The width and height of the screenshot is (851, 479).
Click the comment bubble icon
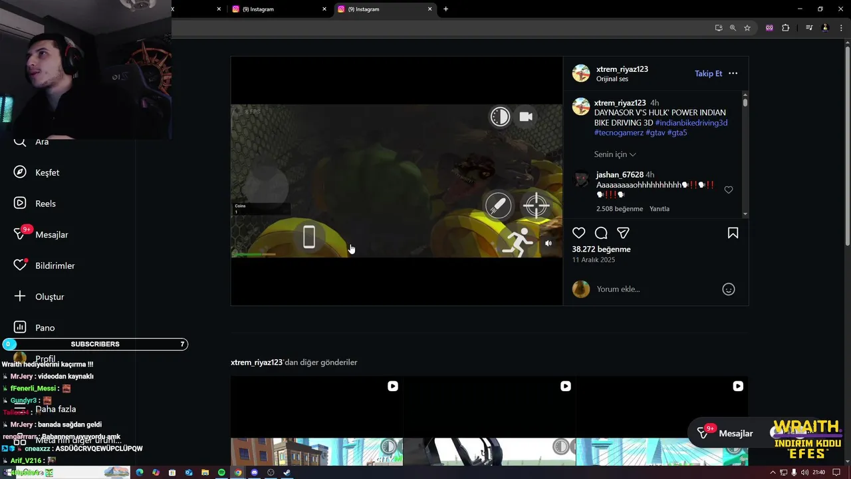(601, 233)
